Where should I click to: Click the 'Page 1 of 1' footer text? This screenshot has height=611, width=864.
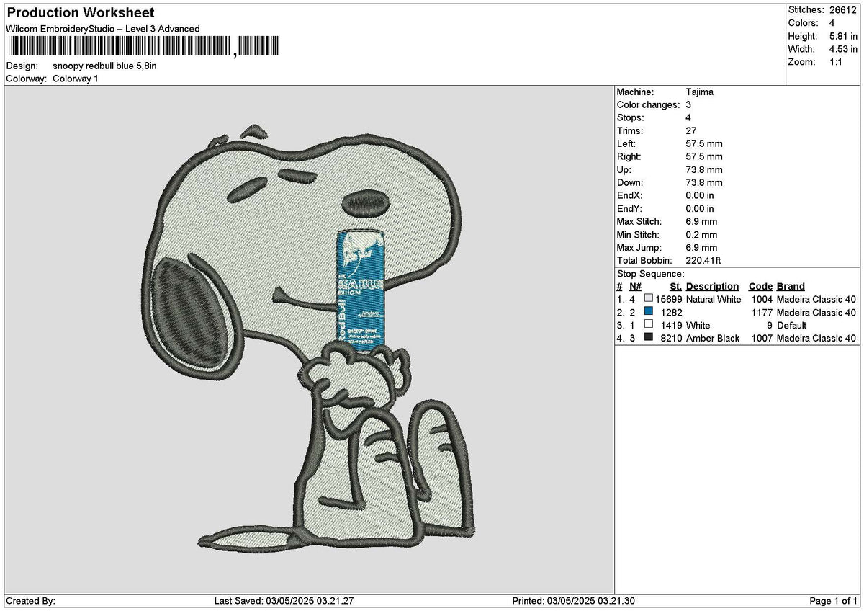[x=834, y=601]
